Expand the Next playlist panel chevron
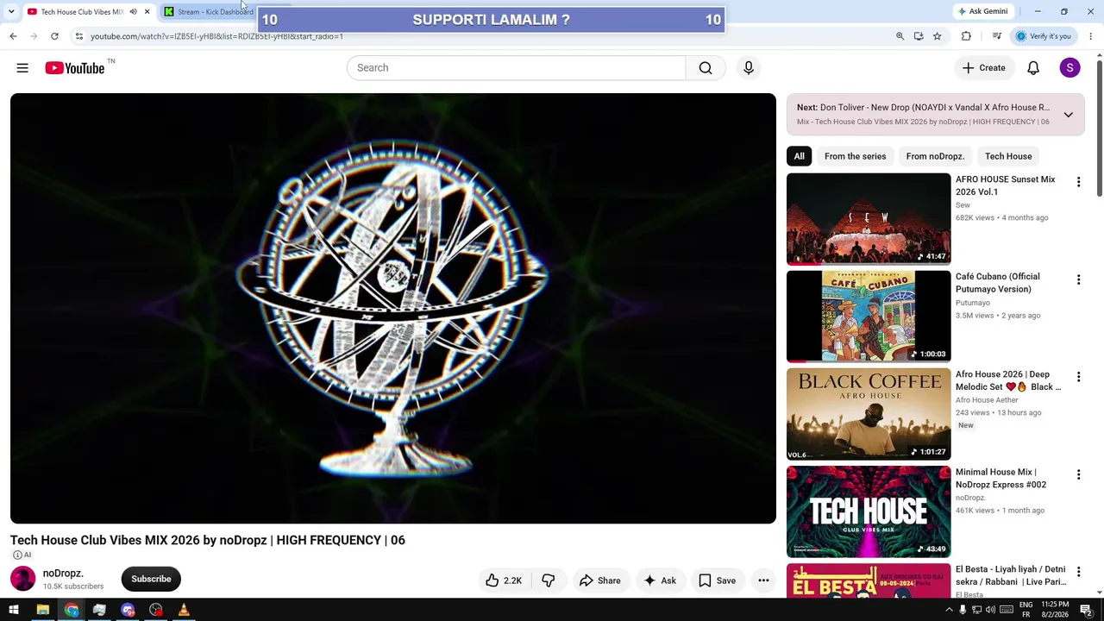 tap(1068, 115)
